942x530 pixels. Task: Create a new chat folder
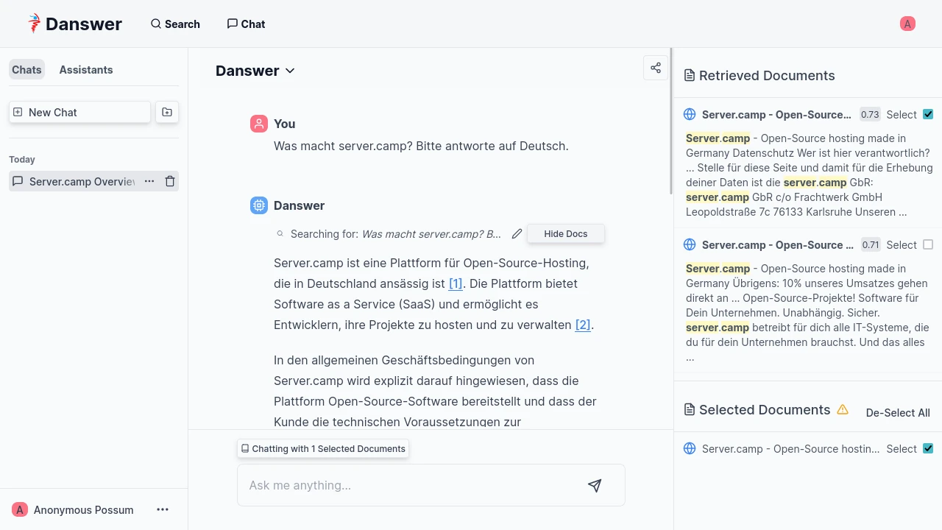pos(167,112)
